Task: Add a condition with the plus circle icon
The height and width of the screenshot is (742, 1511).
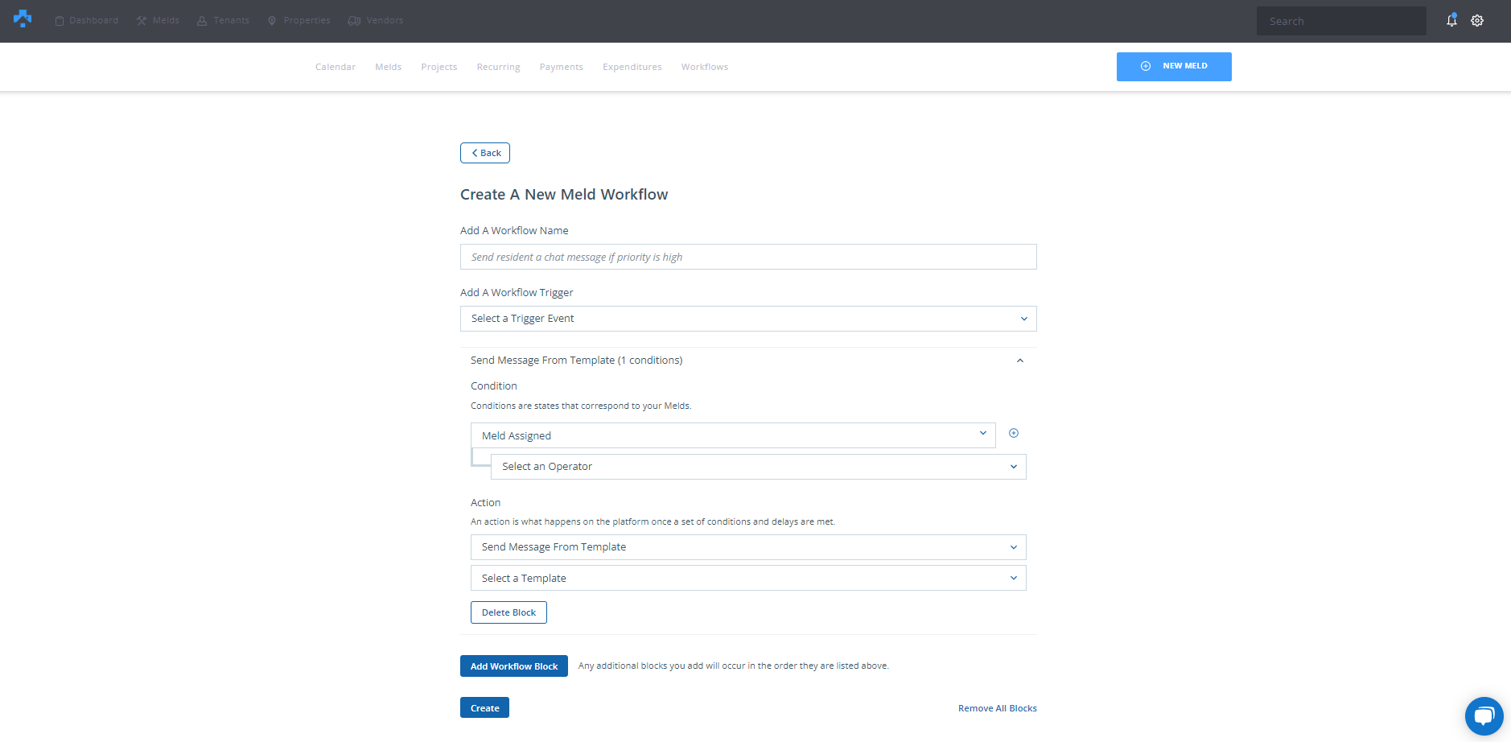Action: [x=1014, y=433]
